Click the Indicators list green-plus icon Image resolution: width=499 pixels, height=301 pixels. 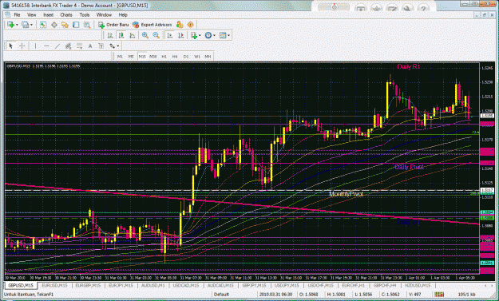(194, 35)
